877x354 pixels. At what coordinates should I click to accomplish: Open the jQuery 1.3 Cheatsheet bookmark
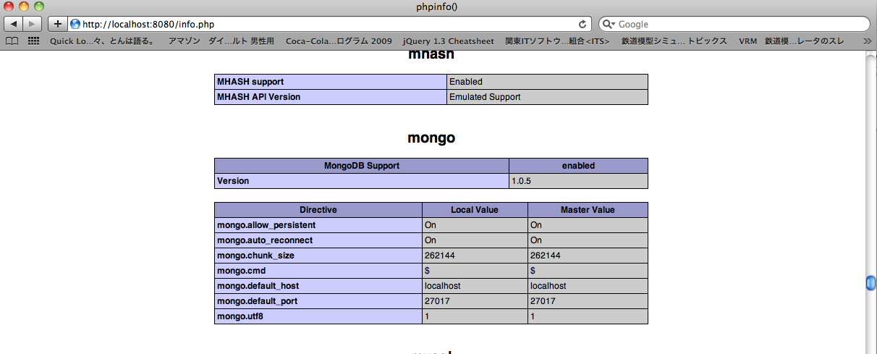point(448,41)
